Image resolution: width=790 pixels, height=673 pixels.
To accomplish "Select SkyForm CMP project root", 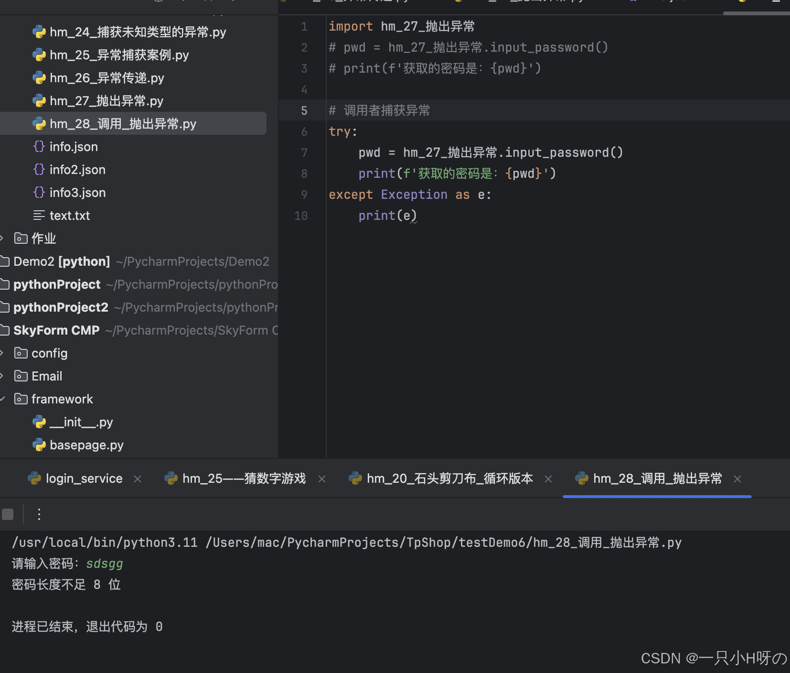I will coord(56,330).
